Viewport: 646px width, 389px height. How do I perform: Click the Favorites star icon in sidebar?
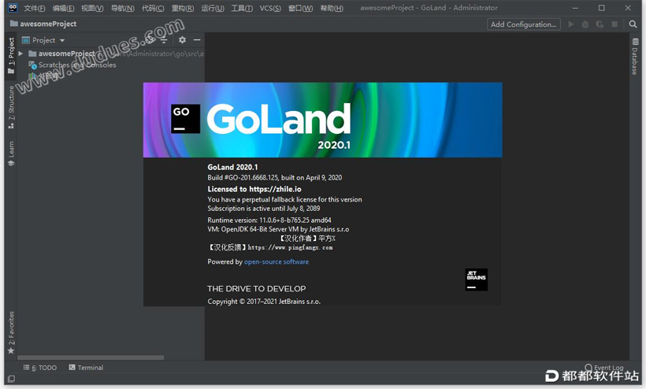[11, 350]
